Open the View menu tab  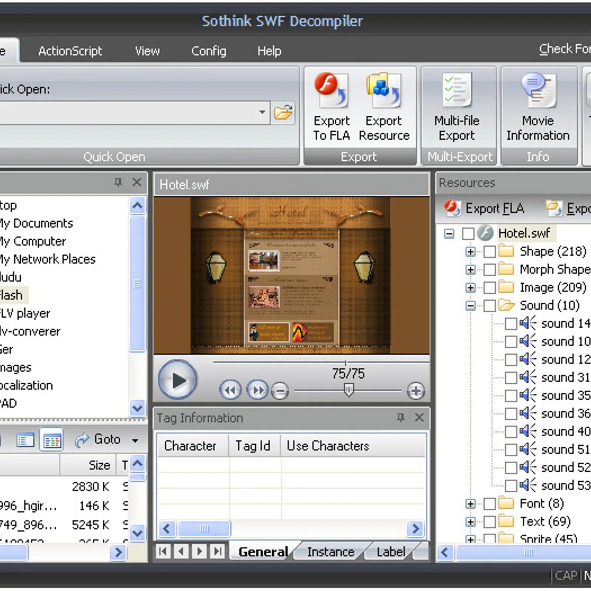[x=147, y=51]
